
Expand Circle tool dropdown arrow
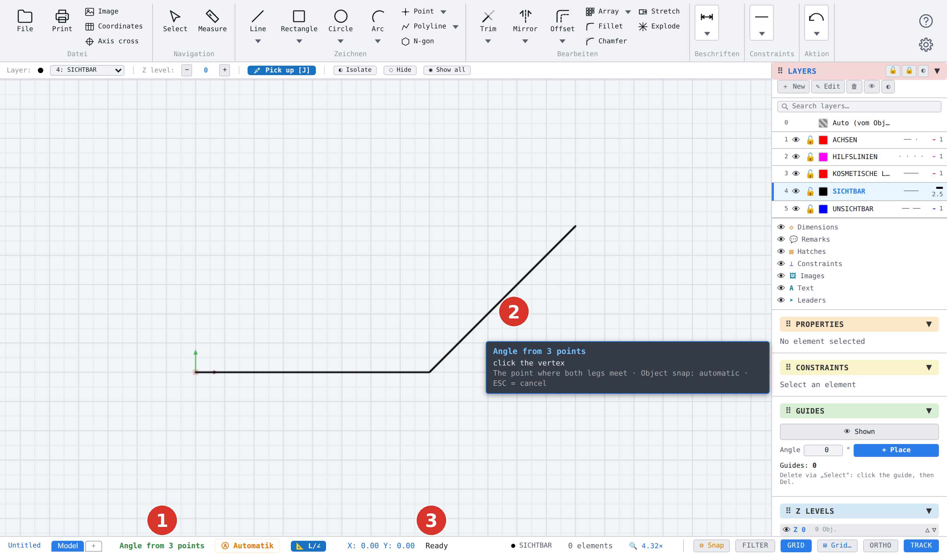click(341, 41)
